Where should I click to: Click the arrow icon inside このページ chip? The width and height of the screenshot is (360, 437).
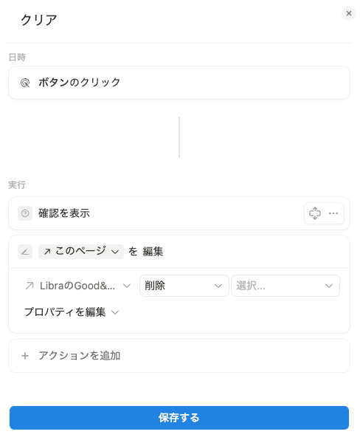coord(47,252)
